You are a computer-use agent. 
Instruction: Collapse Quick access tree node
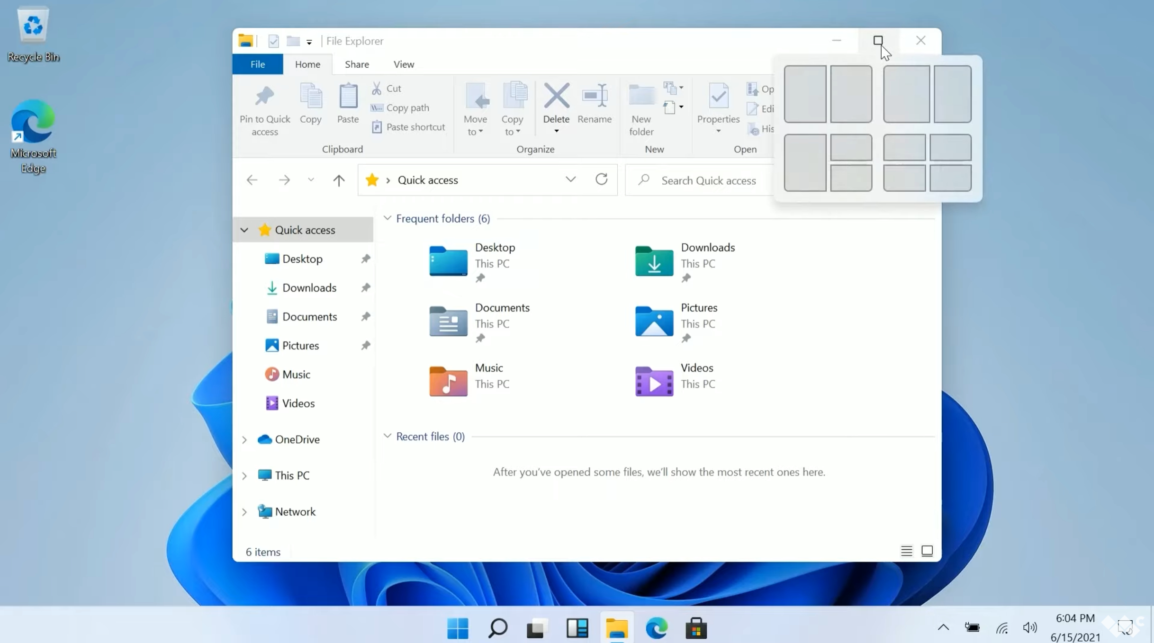tap(244, 230)
